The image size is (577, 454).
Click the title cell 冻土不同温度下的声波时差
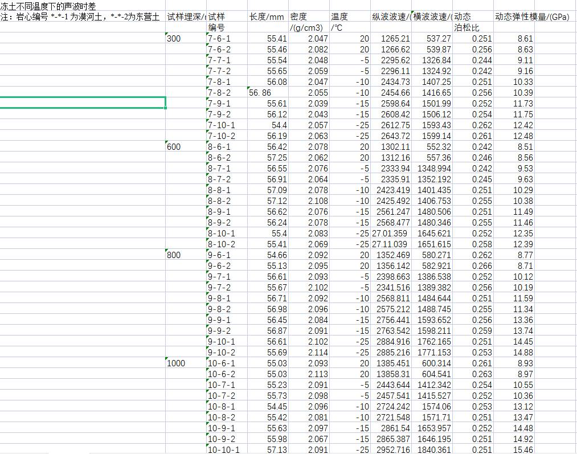(x=48, y=6)
